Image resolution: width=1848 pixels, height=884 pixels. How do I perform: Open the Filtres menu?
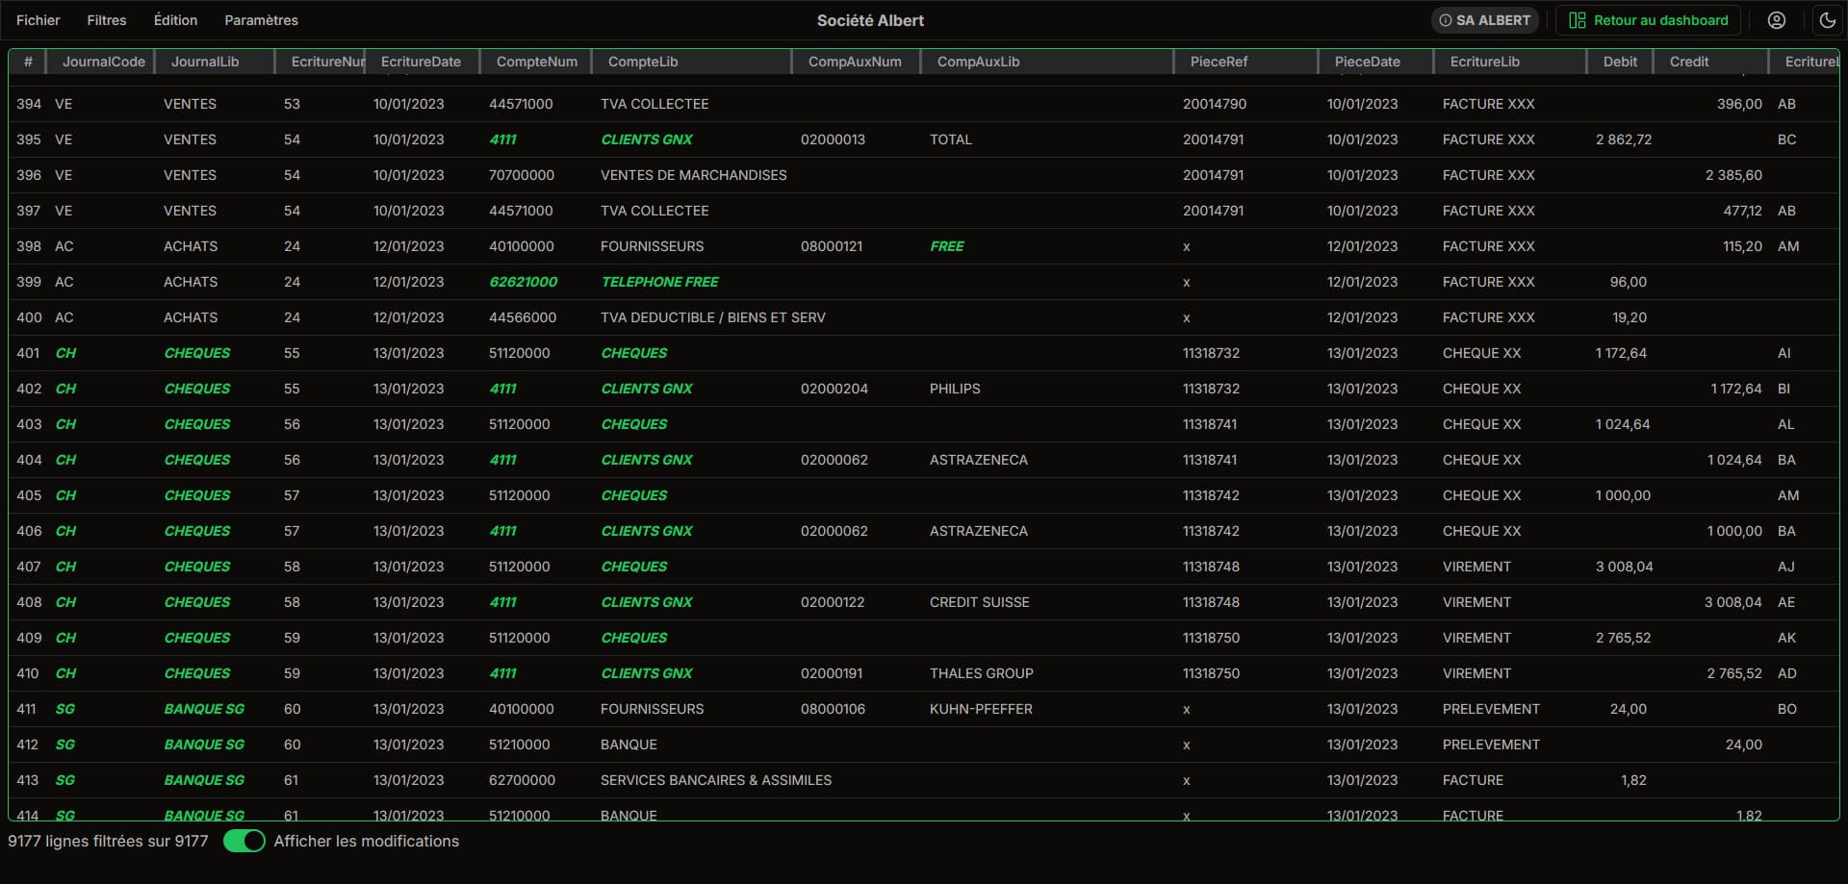coord(106,20)
